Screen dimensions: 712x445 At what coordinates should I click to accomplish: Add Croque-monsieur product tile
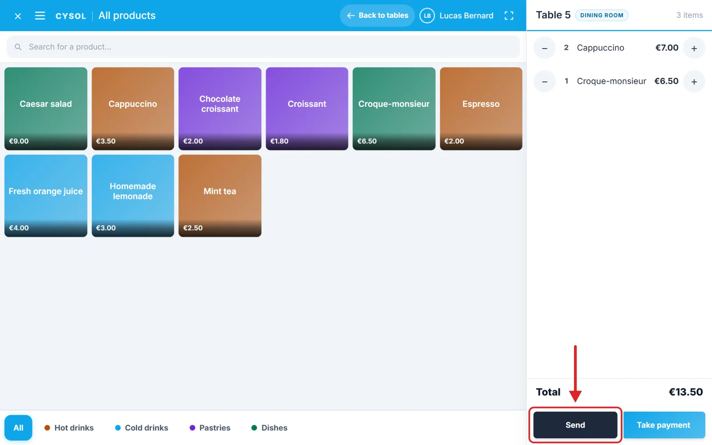tap(394, 109)
